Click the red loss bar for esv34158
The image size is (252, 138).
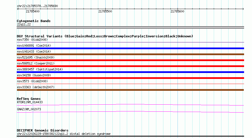pyautogui.click(x=130, y=78)
